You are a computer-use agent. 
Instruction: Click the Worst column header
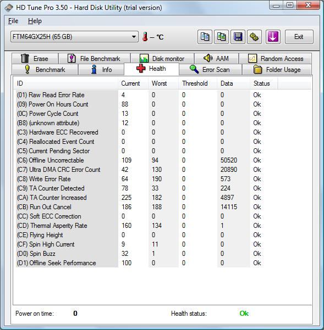(163, 83)
